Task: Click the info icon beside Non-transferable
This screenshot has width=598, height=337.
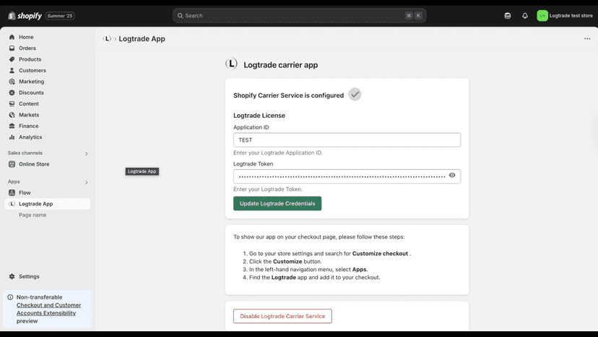Action: coord(10,297)
